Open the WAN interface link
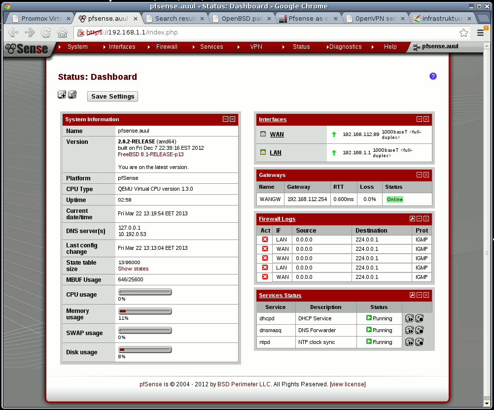The image size is (494, 410). coord(277,134)
